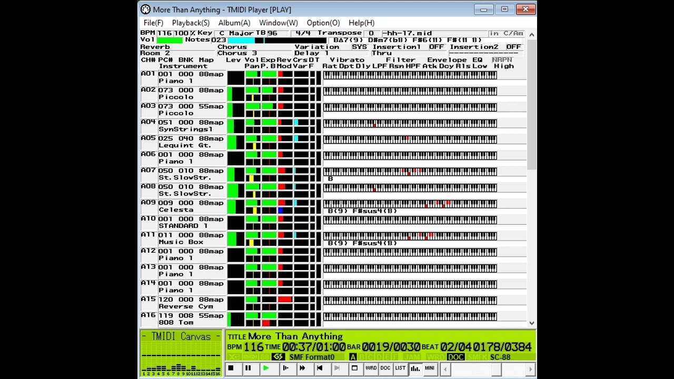Open the Window(W) menu
The image size is (674, 379).
[278, 23]
